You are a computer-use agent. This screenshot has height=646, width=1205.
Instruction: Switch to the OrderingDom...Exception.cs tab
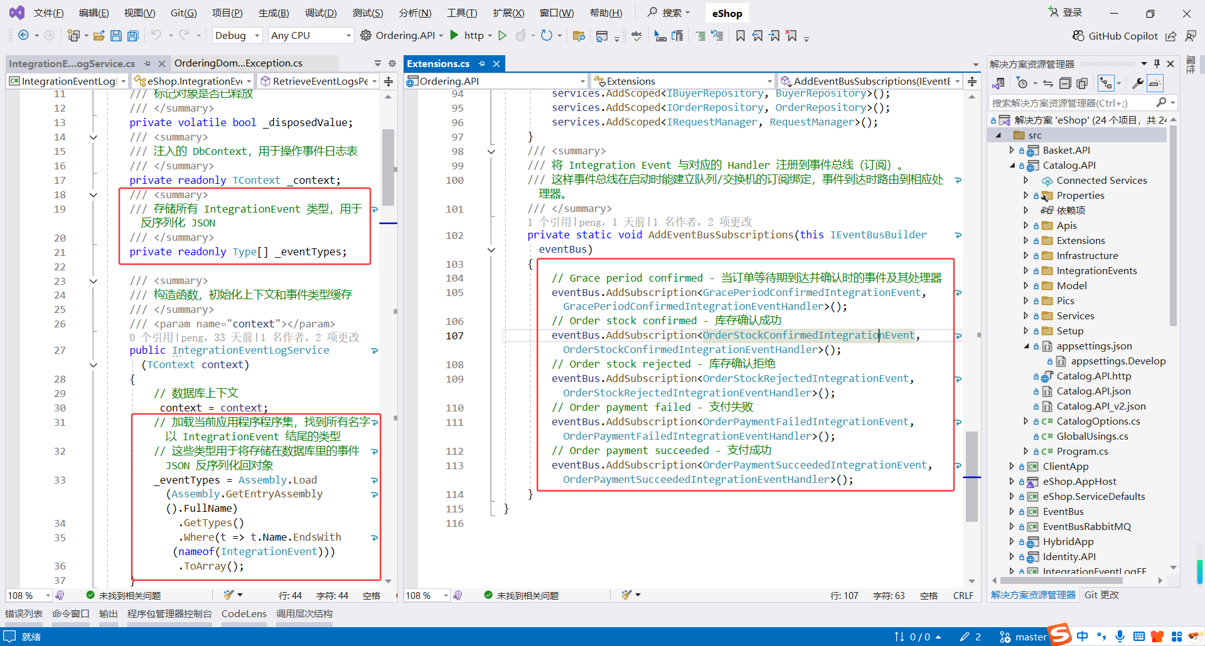(x=238, y=63)
